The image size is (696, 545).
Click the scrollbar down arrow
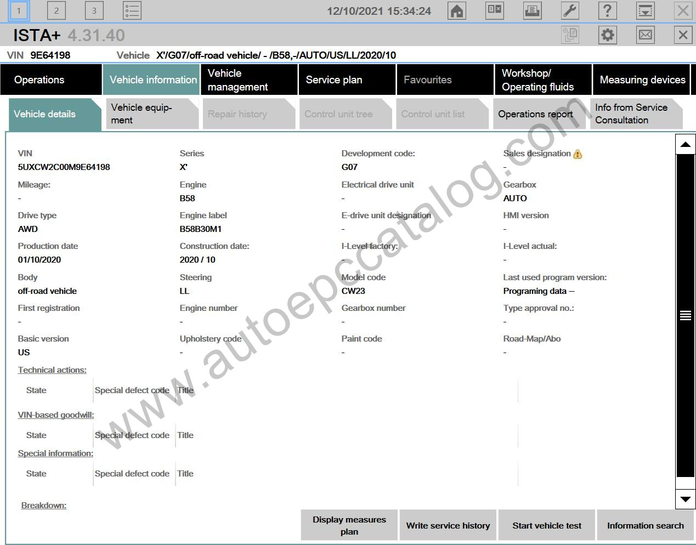685,499
